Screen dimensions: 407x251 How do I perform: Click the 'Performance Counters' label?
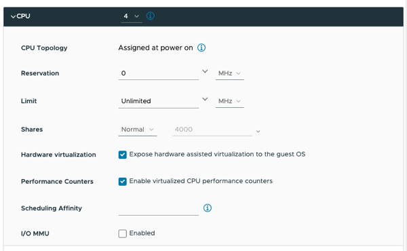click(x=57, y=181)
